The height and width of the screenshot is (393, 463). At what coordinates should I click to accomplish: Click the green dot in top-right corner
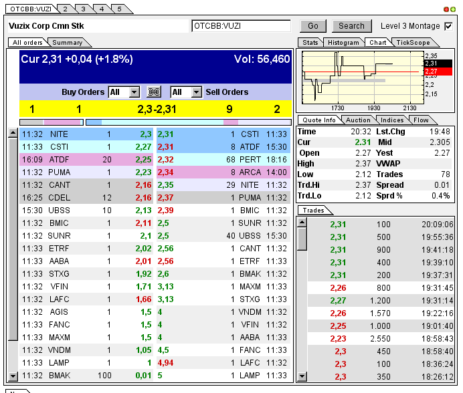point(453,9)
